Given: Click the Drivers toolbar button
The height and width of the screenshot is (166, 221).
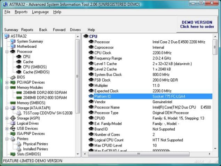Looking at the screenshot, I should pos(75,30).
